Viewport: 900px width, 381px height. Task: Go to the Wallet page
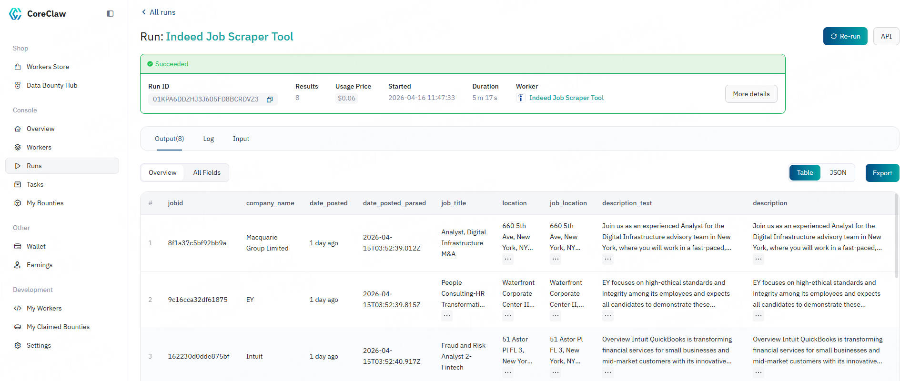[36, 246]
